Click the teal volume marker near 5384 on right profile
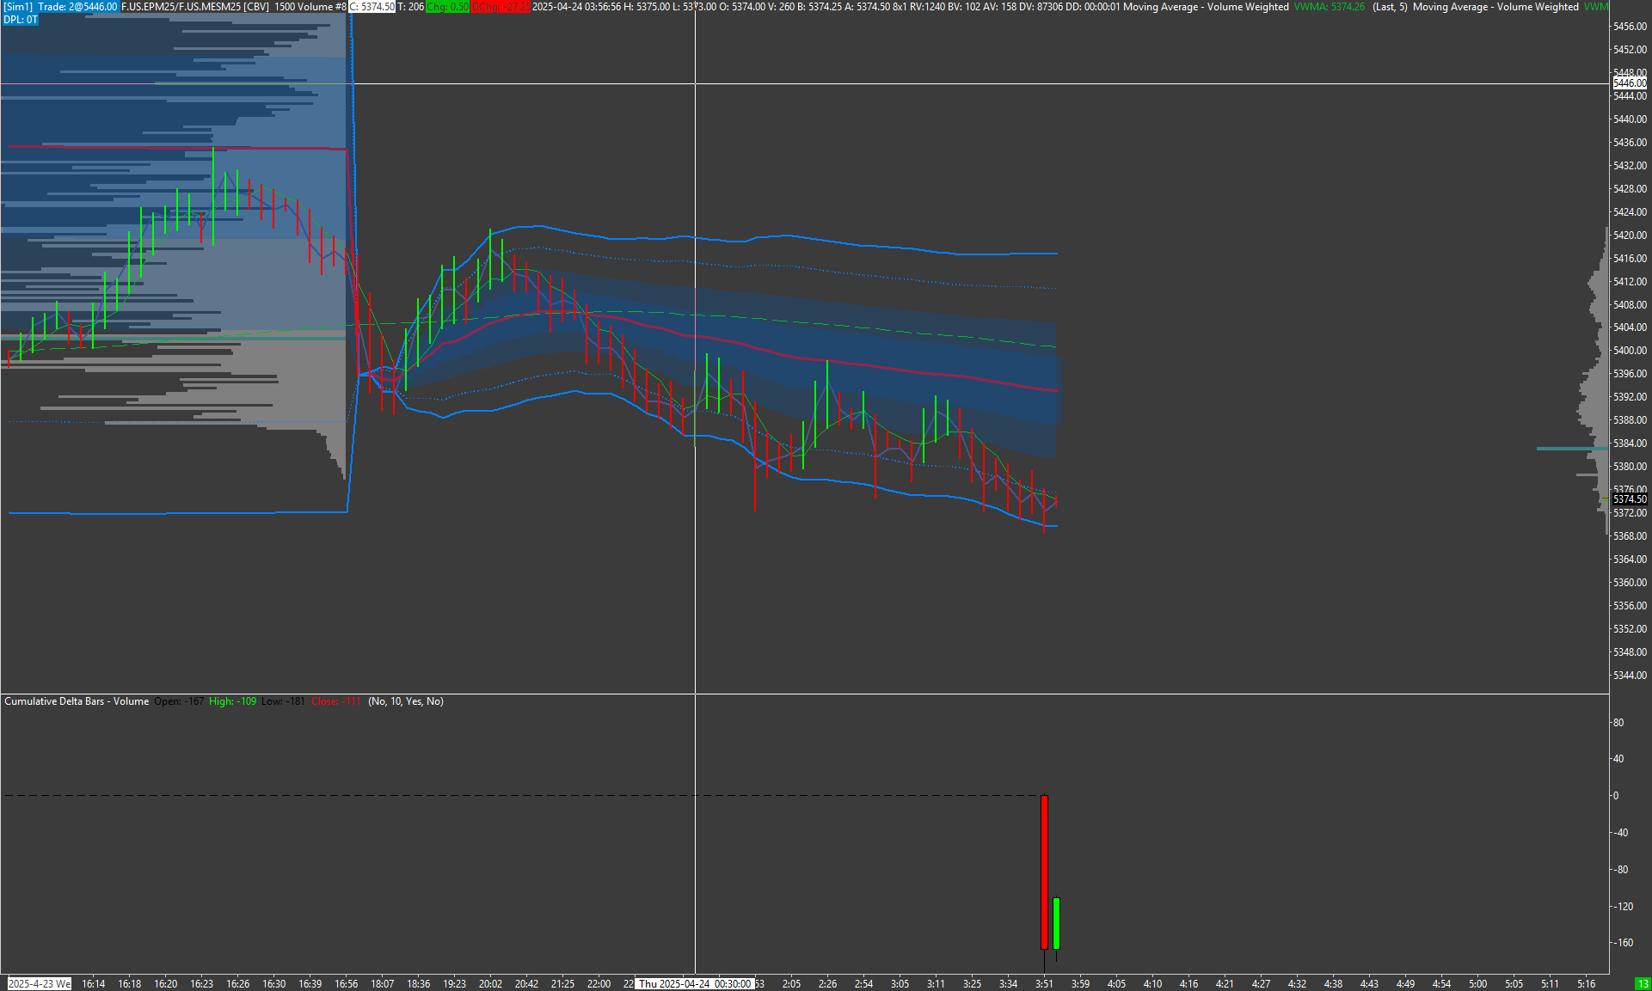Viewport: 1652px width, 991px height. tap(1571, 449)
